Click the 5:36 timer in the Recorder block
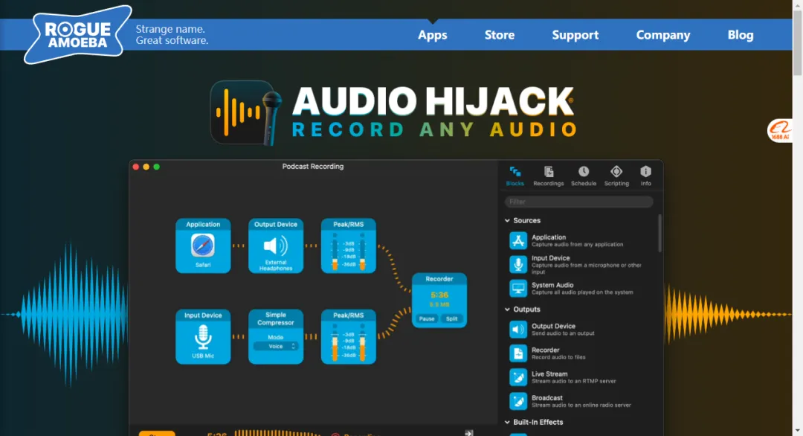 pyautogui.click(x=439, y=295)
